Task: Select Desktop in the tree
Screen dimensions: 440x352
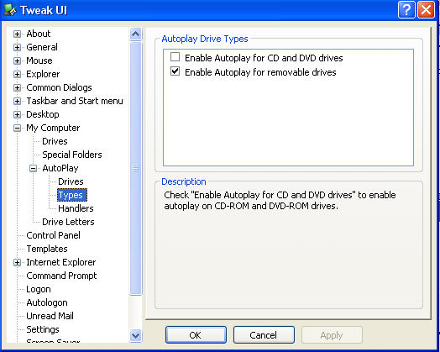Action: coord(43,114)
